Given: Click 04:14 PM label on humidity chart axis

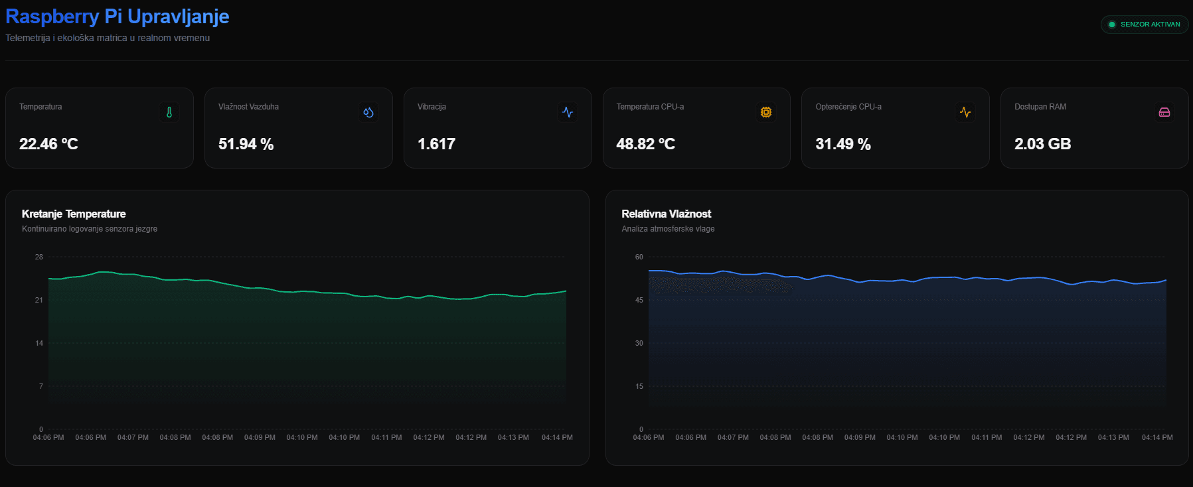Looking at the screenshot, I should pyautogui.click(x=1157, y=437).
